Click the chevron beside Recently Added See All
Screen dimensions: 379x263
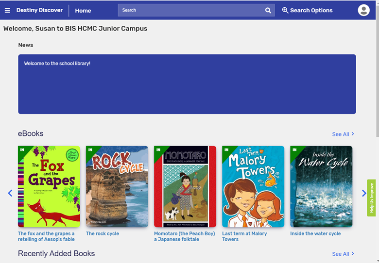click(353, 253)
